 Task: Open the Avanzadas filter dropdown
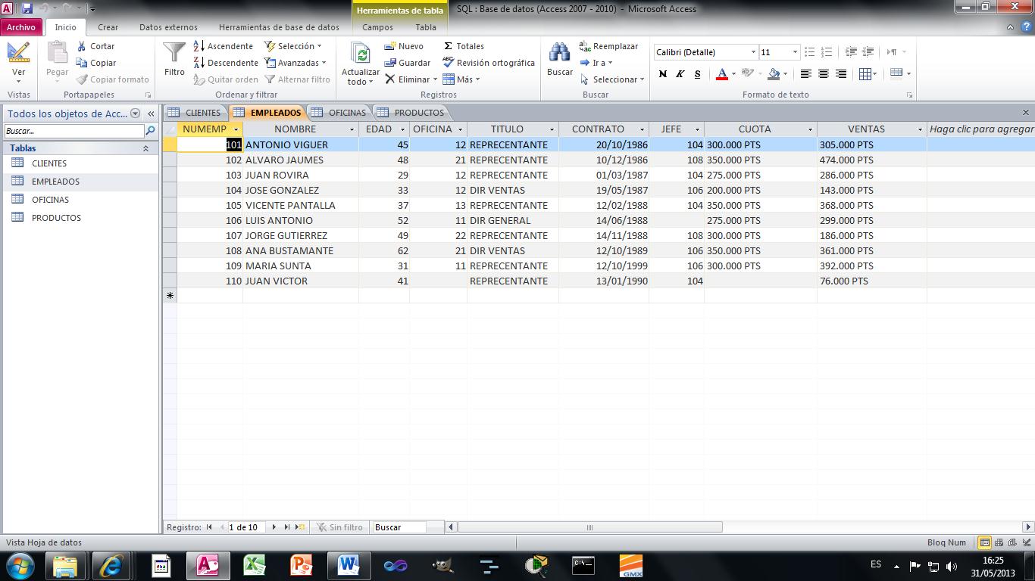pos(295,63)
